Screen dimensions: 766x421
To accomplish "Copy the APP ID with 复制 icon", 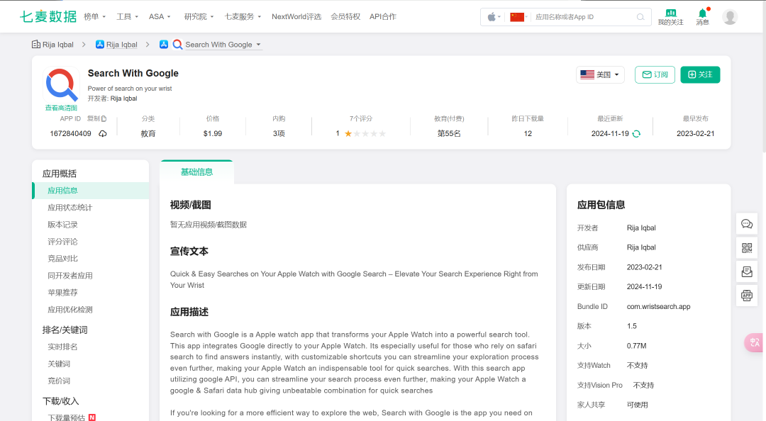I will coord(96,118).
